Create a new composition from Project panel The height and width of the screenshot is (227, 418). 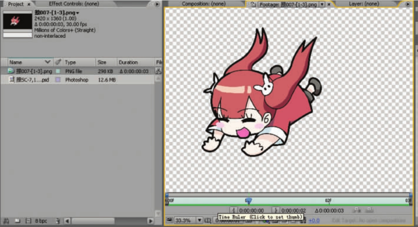pos(28,221)
